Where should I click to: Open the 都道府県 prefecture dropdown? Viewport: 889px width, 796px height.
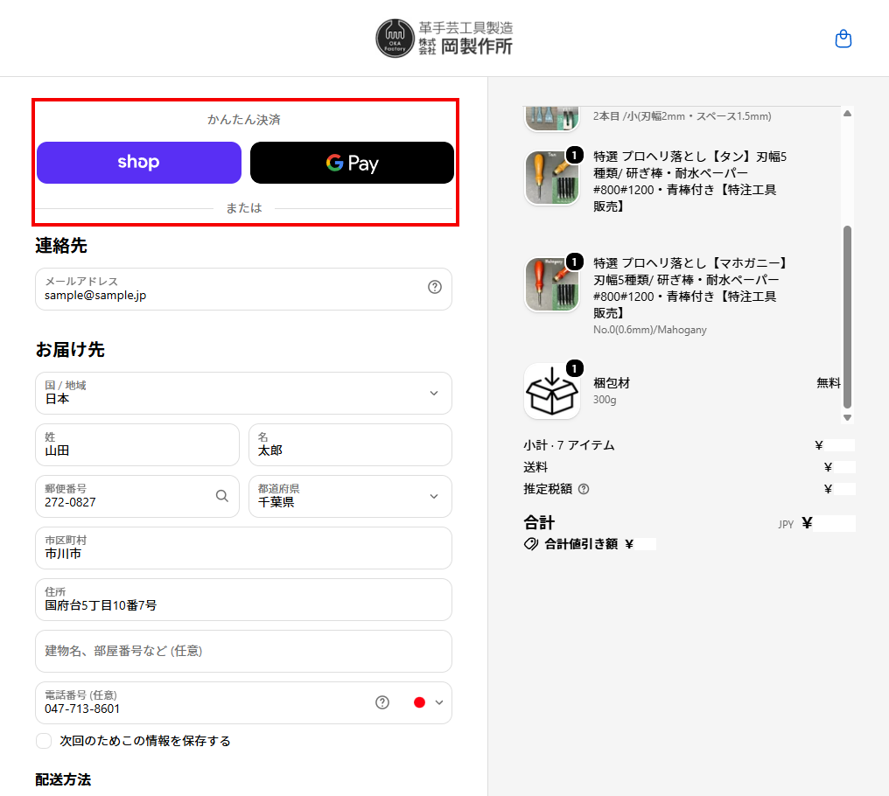(x=350, y=496)
